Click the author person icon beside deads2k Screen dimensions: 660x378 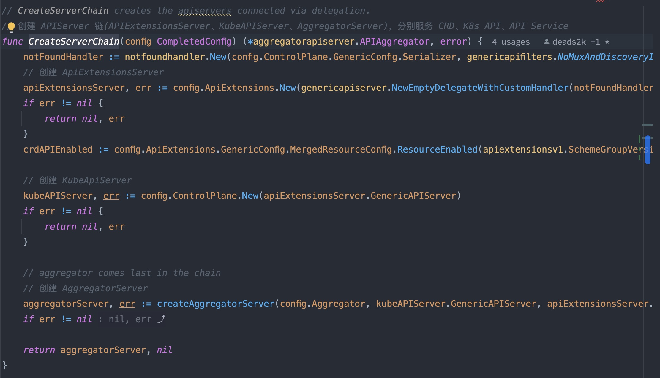pos(546,42)
